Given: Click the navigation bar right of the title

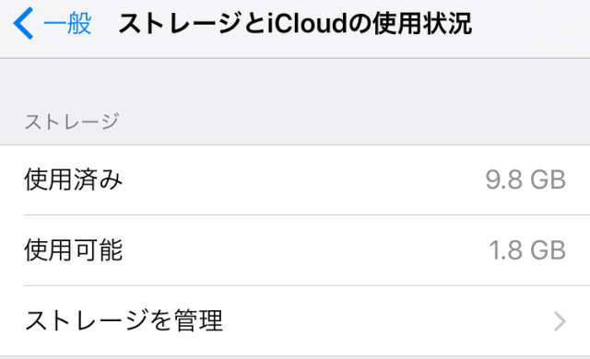Looking at the screenshot, I should 531,23.
